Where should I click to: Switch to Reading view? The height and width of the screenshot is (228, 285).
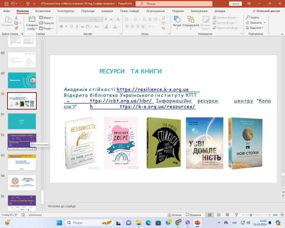(x=227, y=215)
